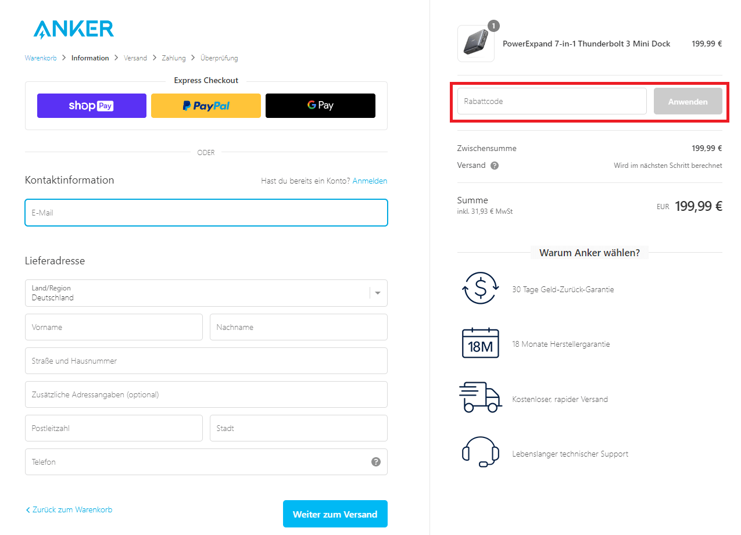Open the Land/Region dropdown
The image size is (741, 535).
pyautogui.click(x=206, y=293)
